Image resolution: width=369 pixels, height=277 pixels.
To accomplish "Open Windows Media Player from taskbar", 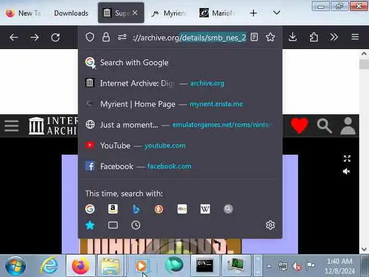I will 142,265.
